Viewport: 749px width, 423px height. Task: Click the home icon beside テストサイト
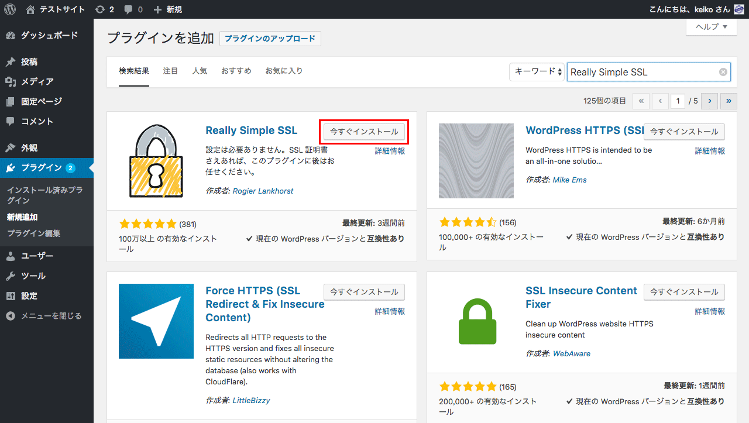30,9
